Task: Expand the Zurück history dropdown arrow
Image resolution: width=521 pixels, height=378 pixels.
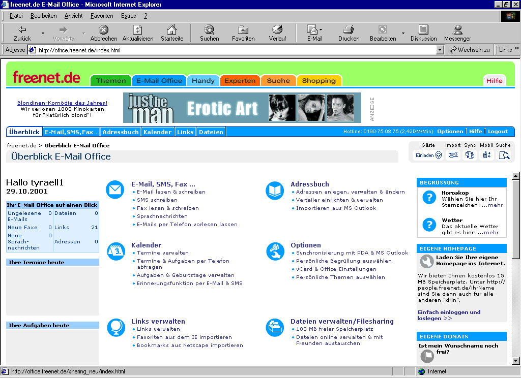Action: pyautogui.click(x=43, y=33)
